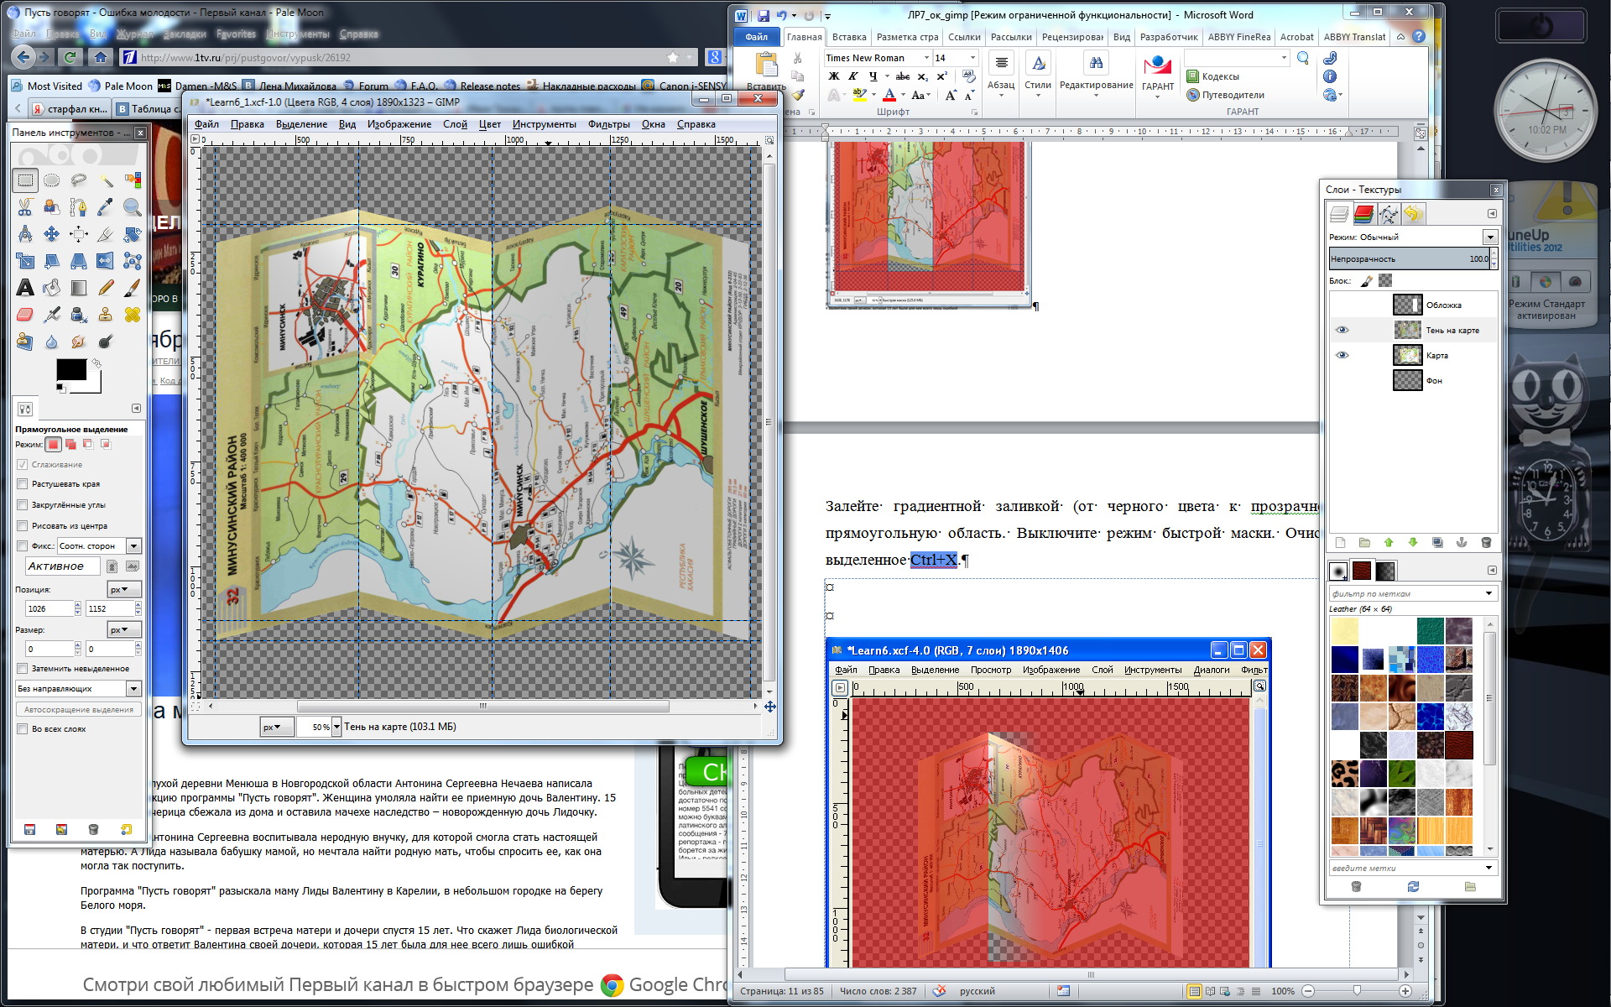
Task: Open the Кодексы link in Word ribbon
Action: tap(1212, 76)
